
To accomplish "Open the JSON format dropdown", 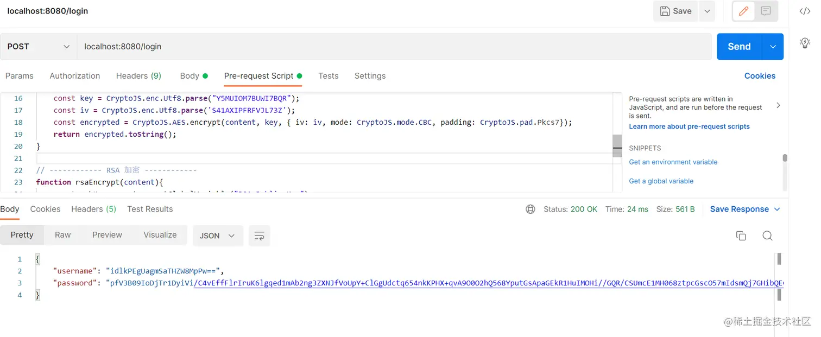I will pyautogui.click(x=218, y=236).
